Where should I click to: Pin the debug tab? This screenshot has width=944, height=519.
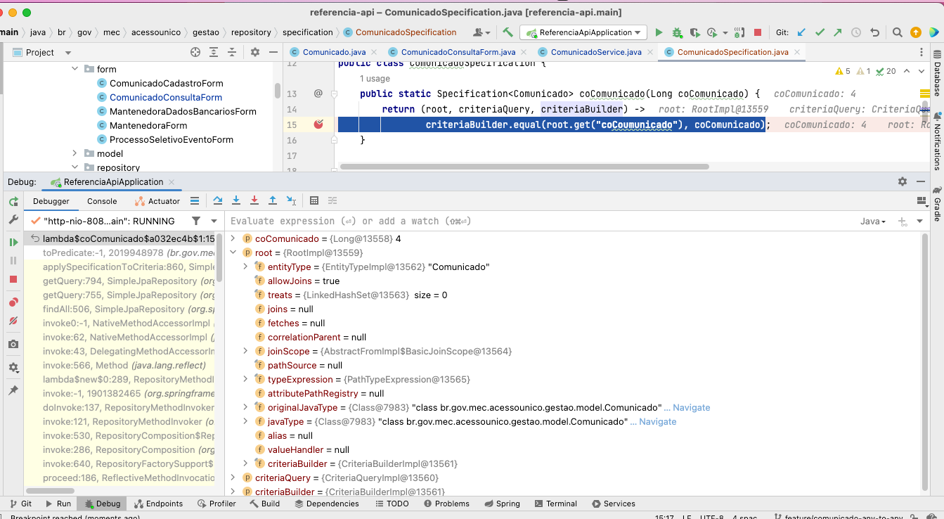coord(13,390)
